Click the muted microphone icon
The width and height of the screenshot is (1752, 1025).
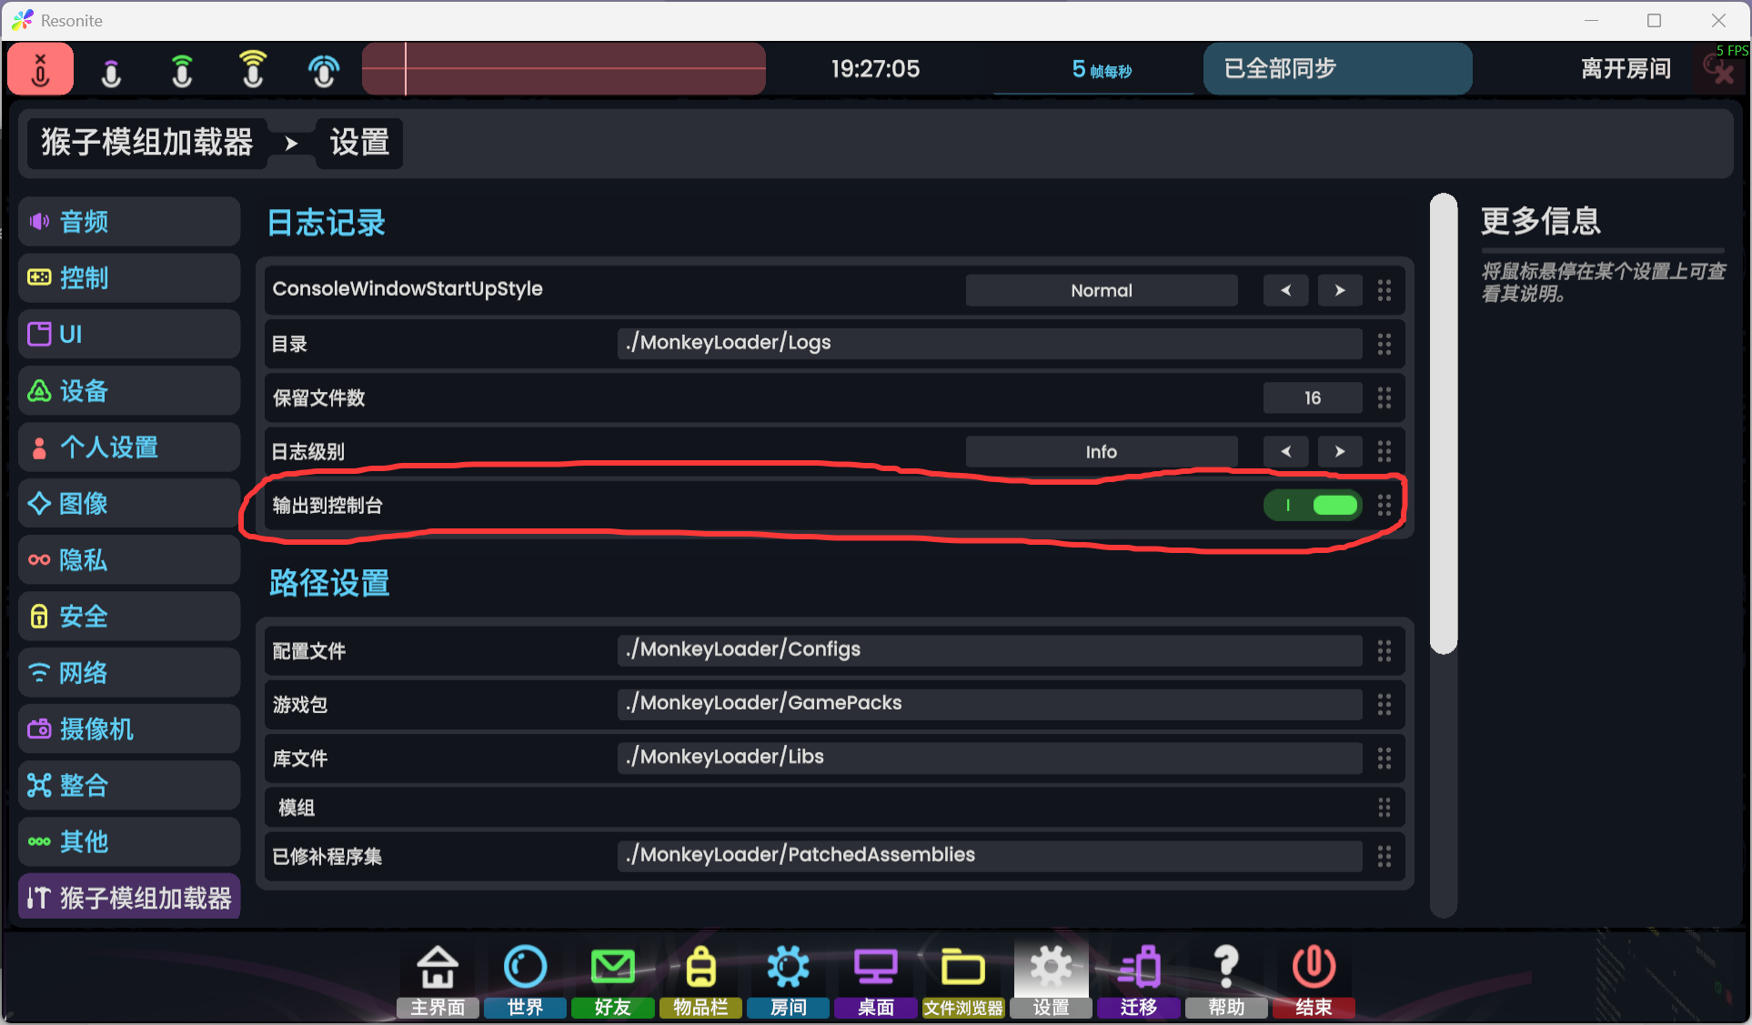click(40, 69)
